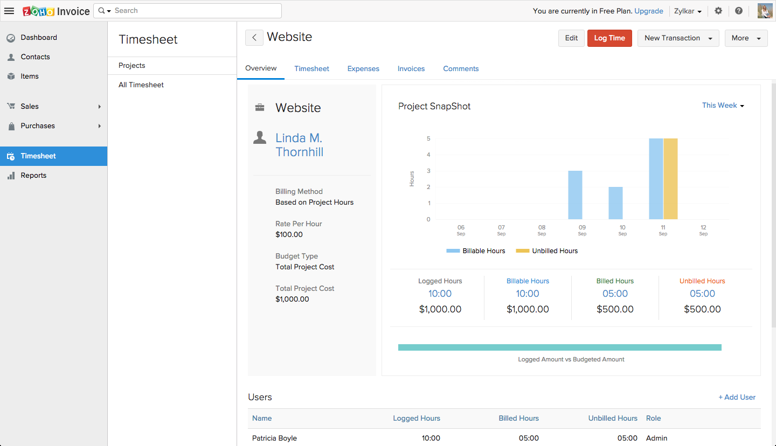The height and width of the screenshot is (446, 776).
Task: Click the Items box icon in sidebar
Action: [11, 76]
